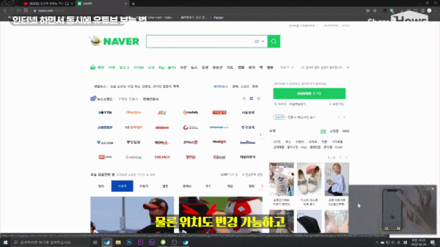Open the taskbar clock and date
This screenshot has height=247, width=440.
pos(419,242)
